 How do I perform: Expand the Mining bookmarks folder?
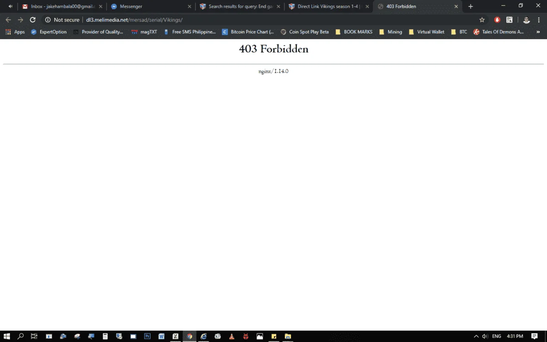391,32
